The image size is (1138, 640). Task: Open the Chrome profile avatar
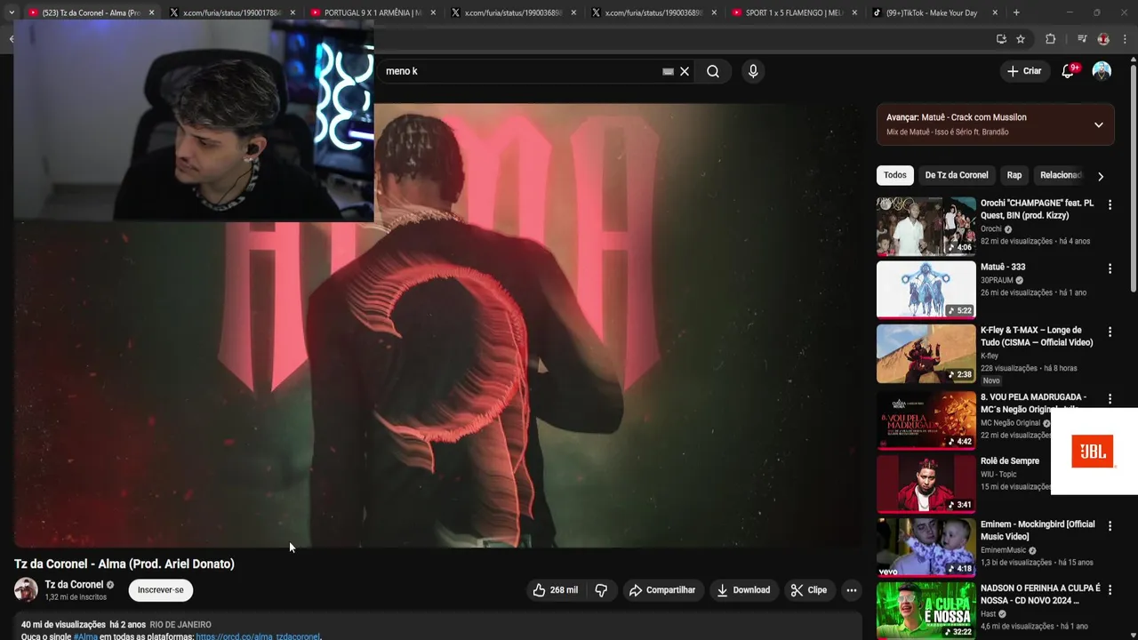[1103, 39]
